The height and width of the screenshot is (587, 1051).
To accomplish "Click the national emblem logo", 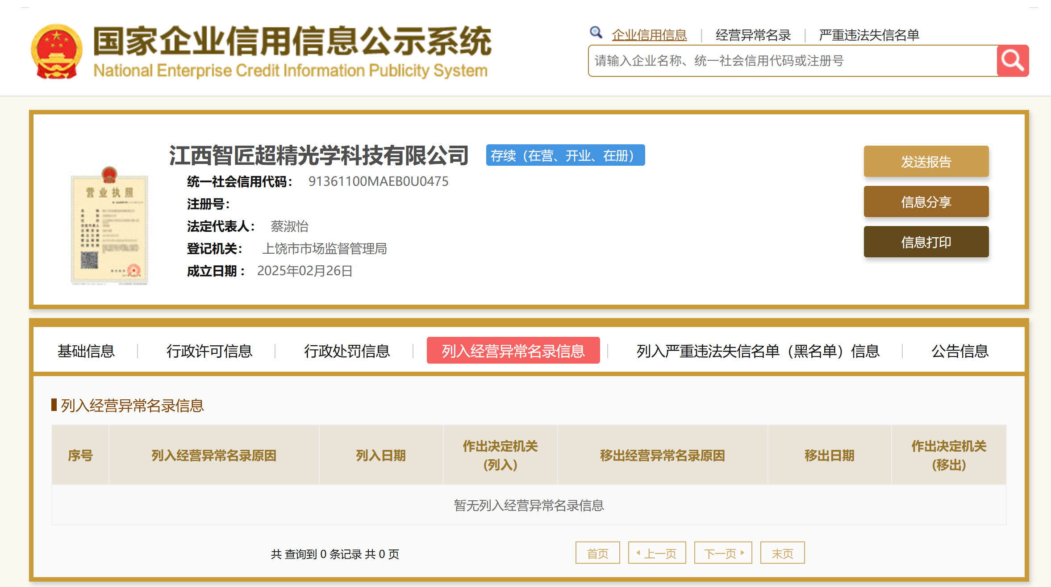I will tap(56, 51).
